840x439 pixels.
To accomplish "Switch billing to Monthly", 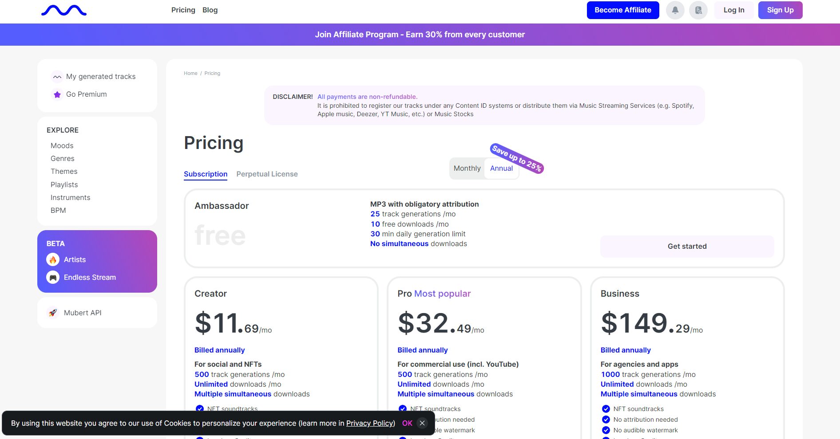I will [467, 169].
